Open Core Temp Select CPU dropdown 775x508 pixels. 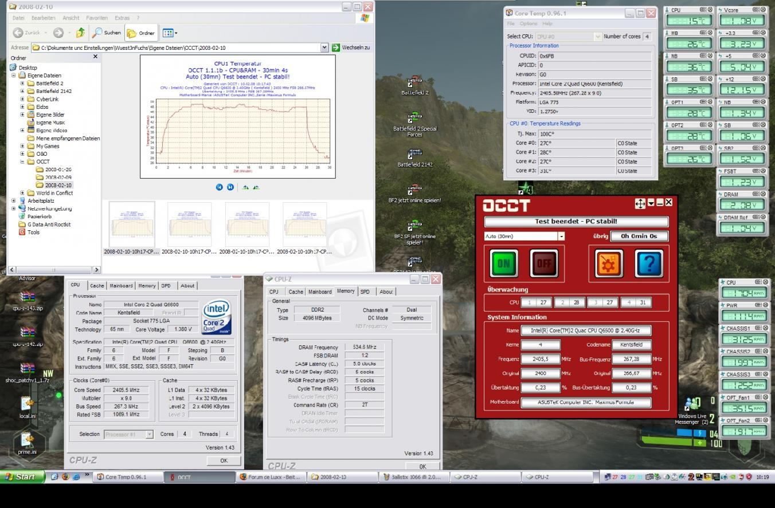(597, 36)
